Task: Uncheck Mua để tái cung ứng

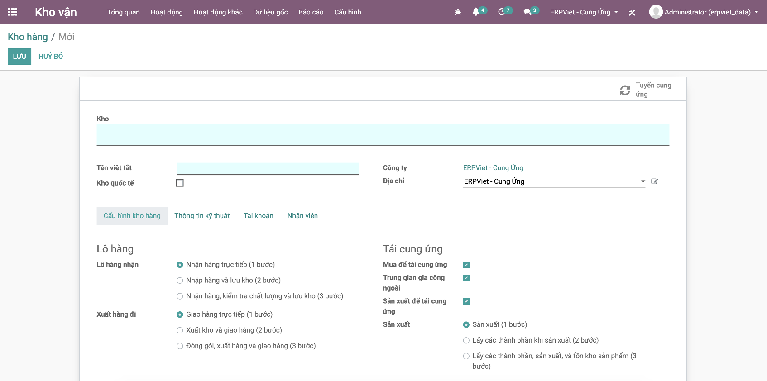Action: coord(466,265)
